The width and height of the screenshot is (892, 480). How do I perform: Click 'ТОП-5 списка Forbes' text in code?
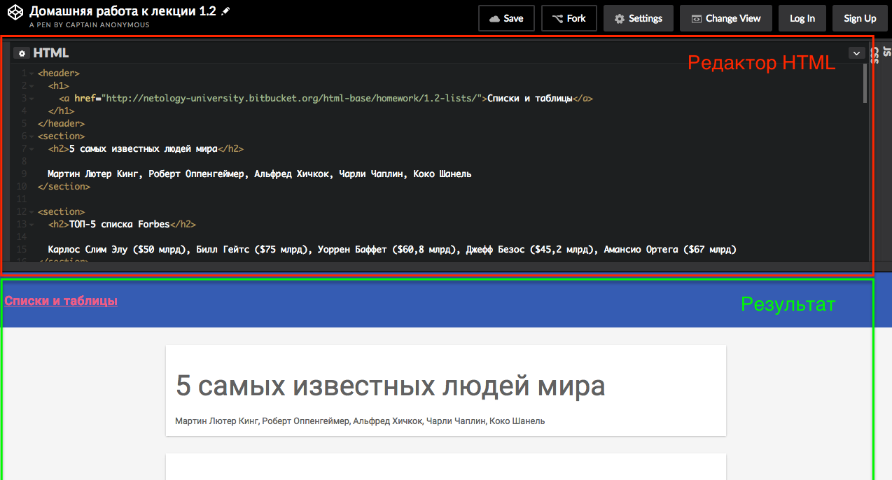click(x=120, y=225)
